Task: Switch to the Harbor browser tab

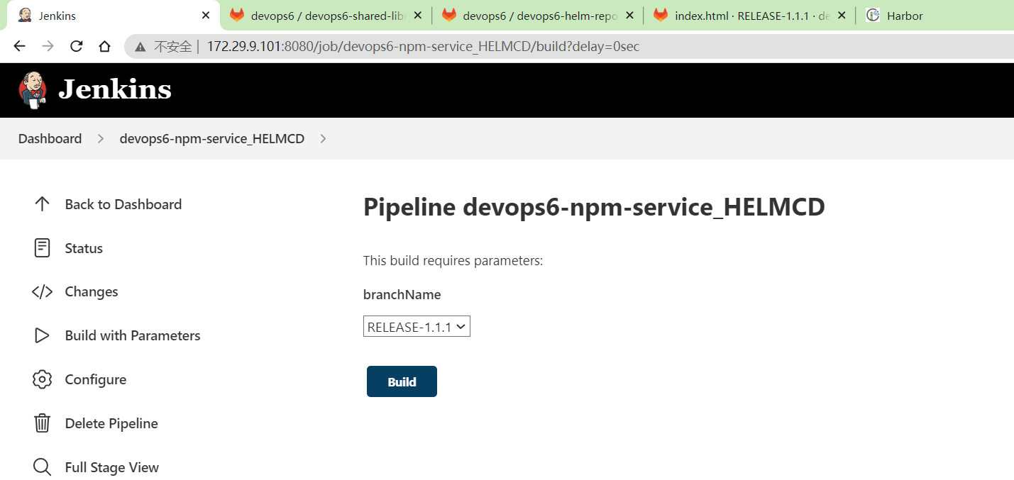Action: (x=936, y=16)
